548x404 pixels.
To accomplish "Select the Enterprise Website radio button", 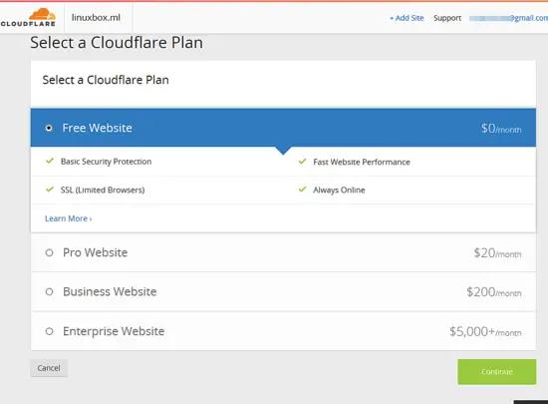I will coord(49,331).
